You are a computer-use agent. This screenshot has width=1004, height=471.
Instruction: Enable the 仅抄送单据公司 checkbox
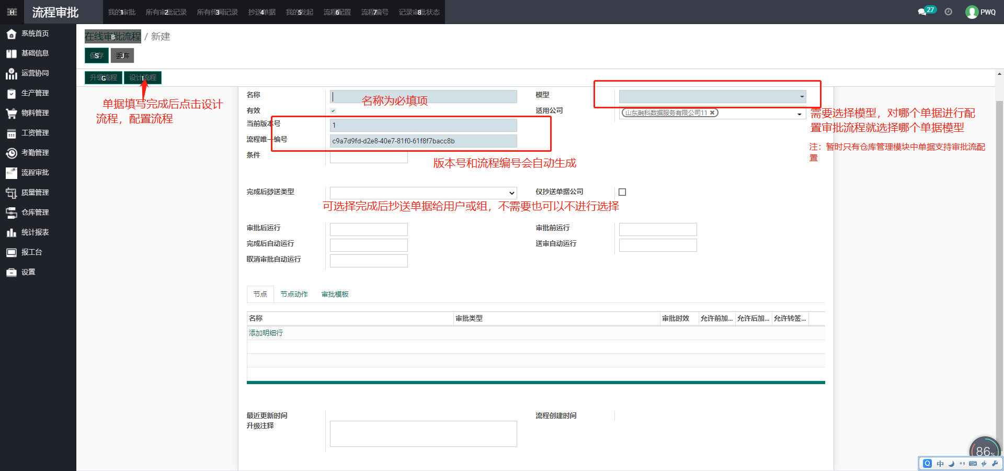coord(622,192)
